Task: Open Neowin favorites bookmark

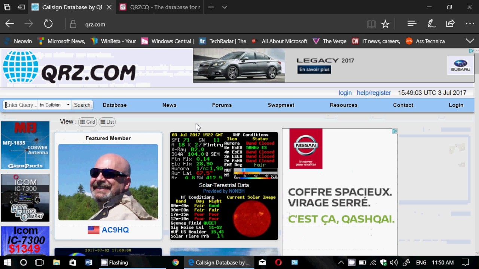Action: (18, 41)
